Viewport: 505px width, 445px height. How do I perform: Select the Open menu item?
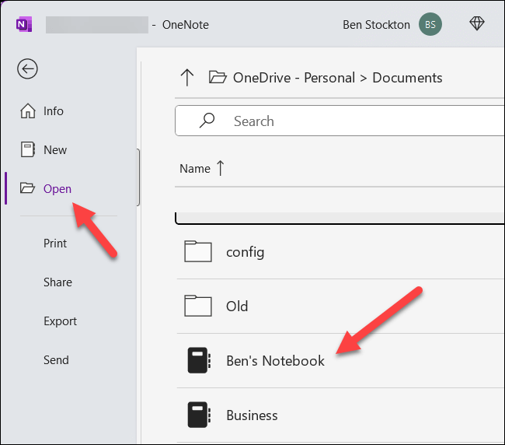[57, 189]
